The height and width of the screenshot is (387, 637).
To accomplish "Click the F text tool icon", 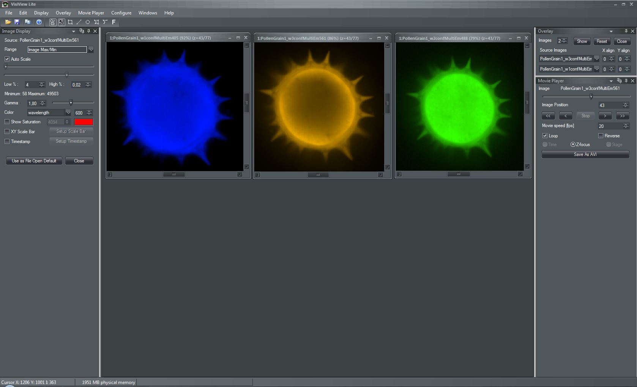I will coord(114,22).
